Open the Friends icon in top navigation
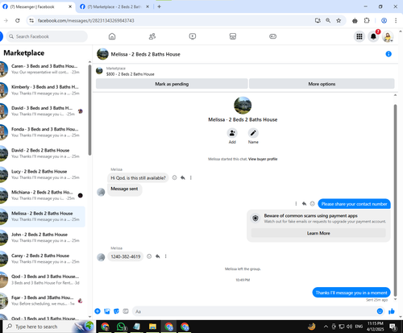Image resolution: width=403 pixels, height=333 pixels. [152, 36]
